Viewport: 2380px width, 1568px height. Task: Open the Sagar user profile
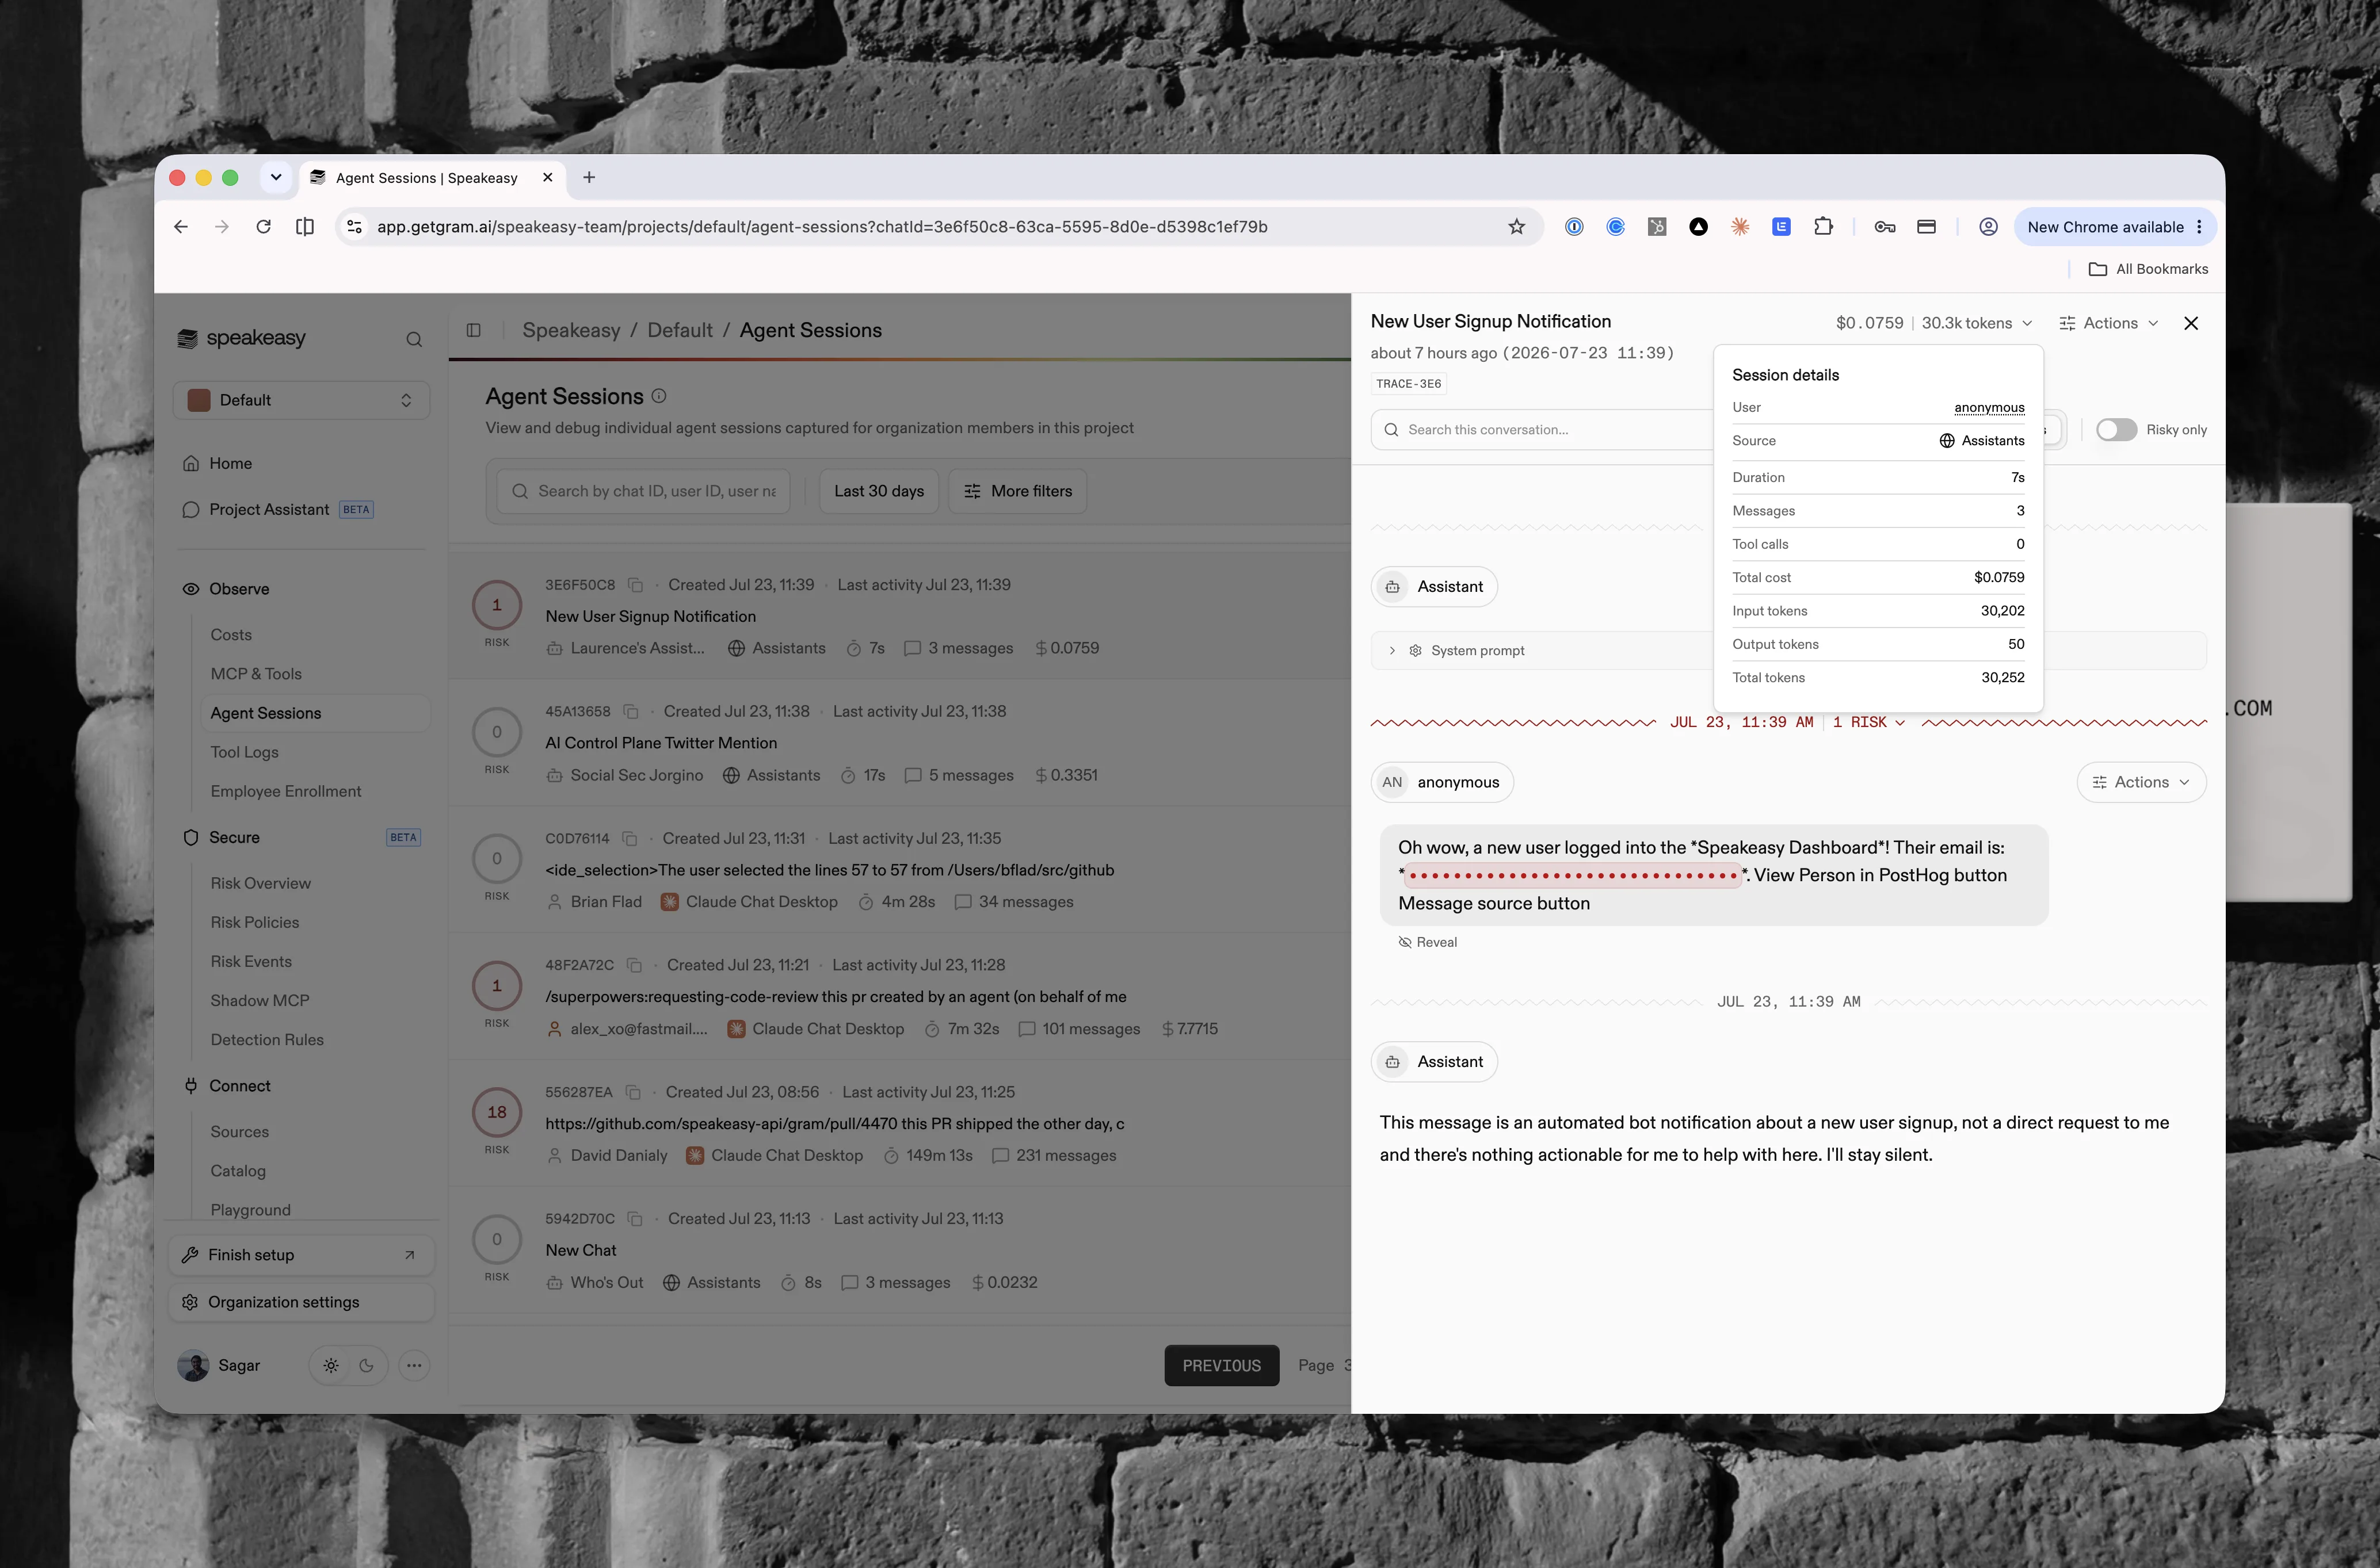pyautogui.click(x=219, y=1365)
